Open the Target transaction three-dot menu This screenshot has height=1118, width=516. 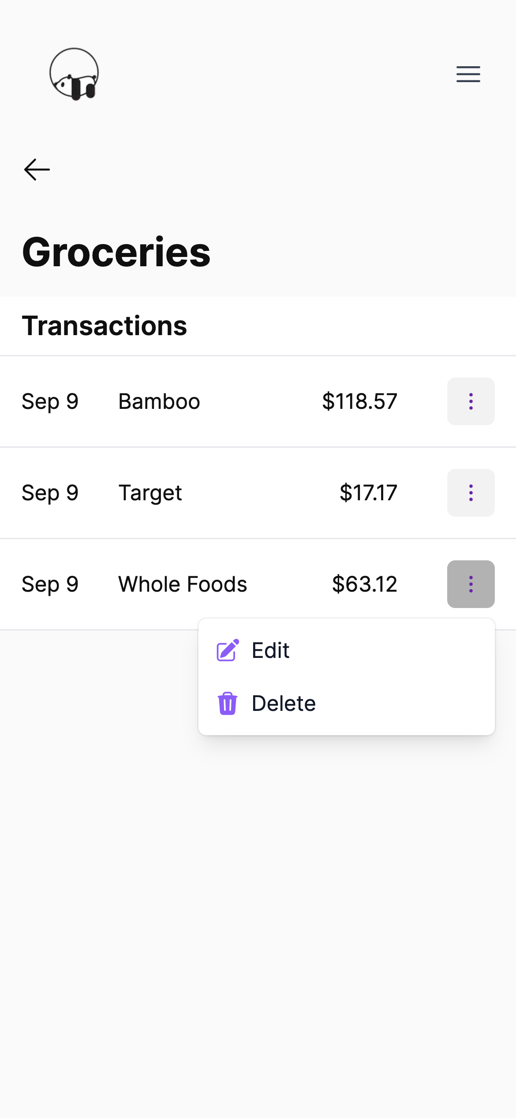(471, 493)
